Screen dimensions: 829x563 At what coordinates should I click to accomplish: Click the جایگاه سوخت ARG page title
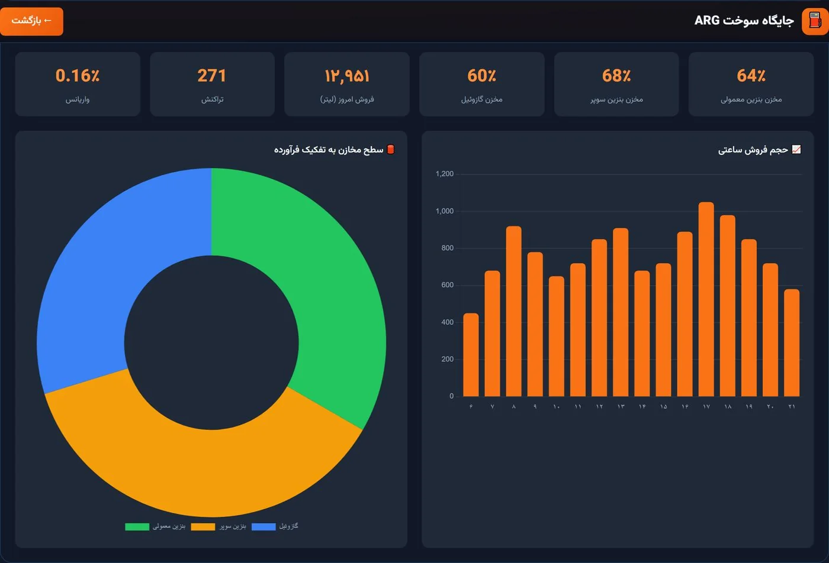[x=744, y=21]
